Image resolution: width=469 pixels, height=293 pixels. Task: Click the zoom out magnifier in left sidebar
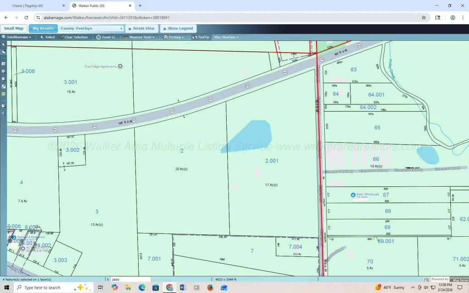3,78
